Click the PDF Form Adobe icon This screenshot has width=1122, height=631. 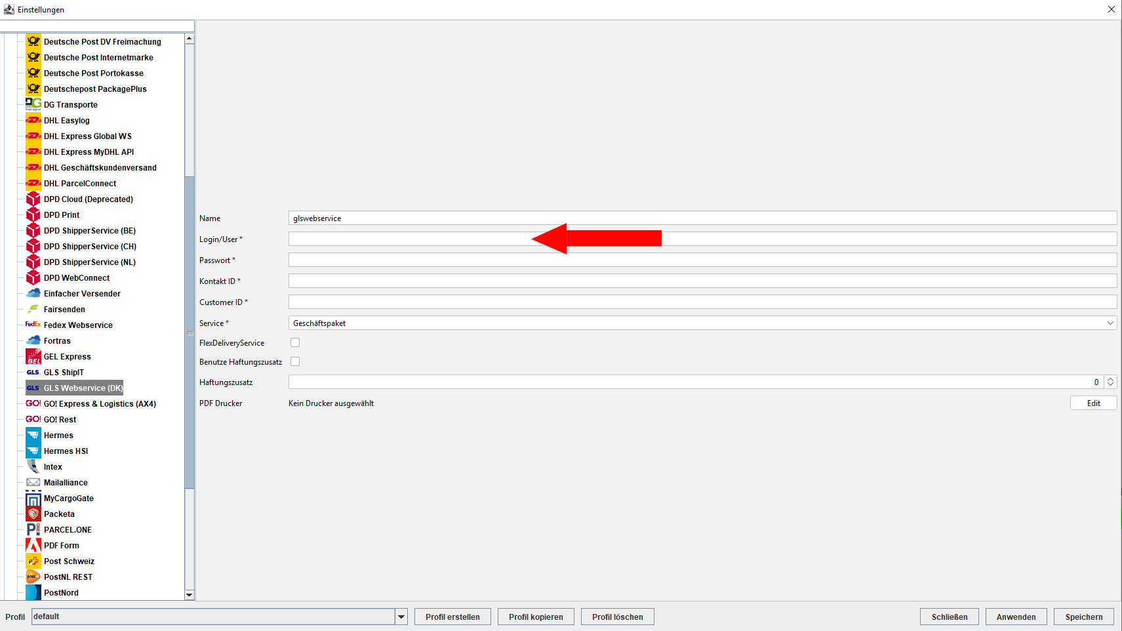click(x=33, y=545)
